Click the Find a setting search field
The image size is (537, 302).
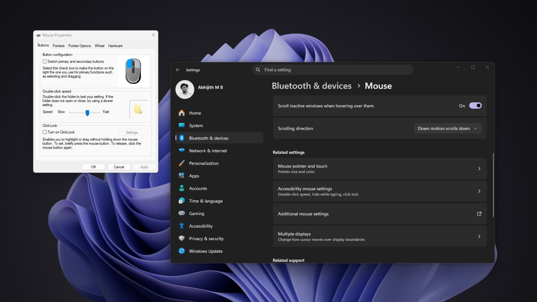[x=333, y=70]
